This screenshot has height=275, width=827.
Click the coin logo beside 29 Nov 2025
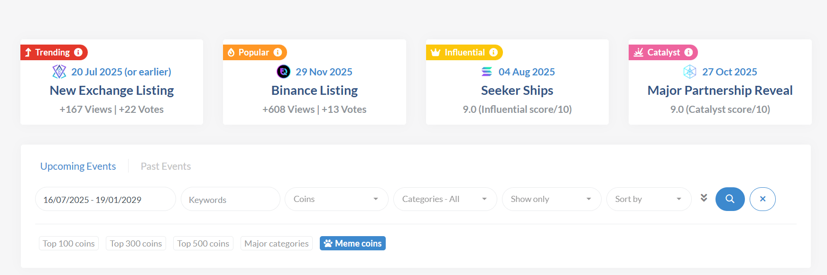283,72
